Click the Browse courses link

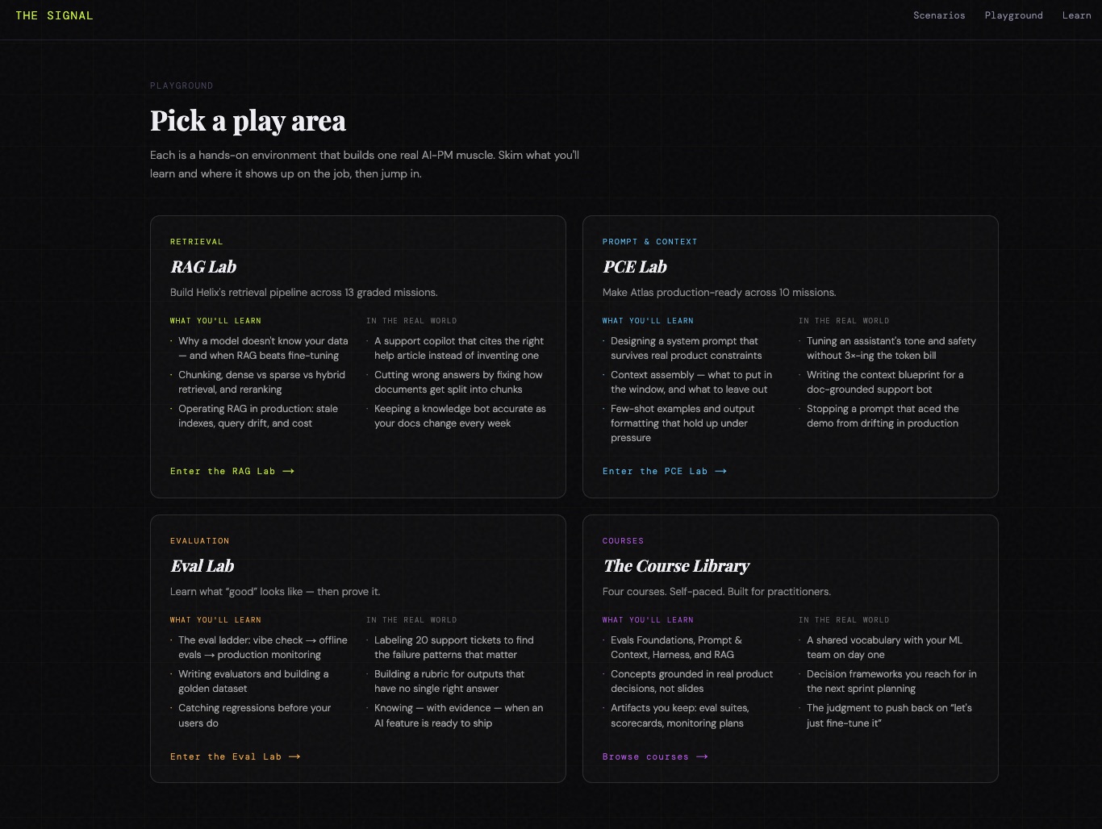[x=655, y=756]
